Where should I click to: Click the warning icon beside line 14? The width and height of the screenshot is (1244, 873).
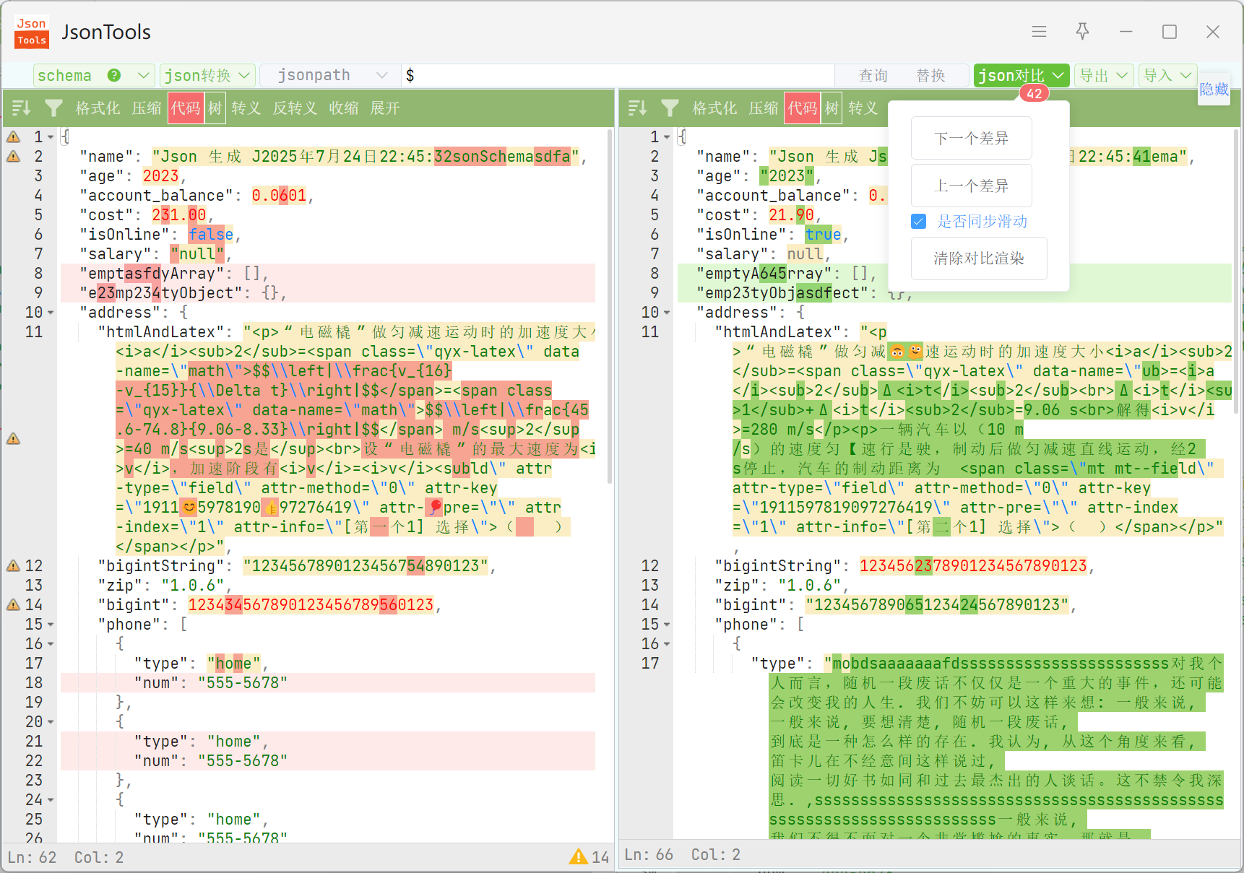(x=13, y=604)
